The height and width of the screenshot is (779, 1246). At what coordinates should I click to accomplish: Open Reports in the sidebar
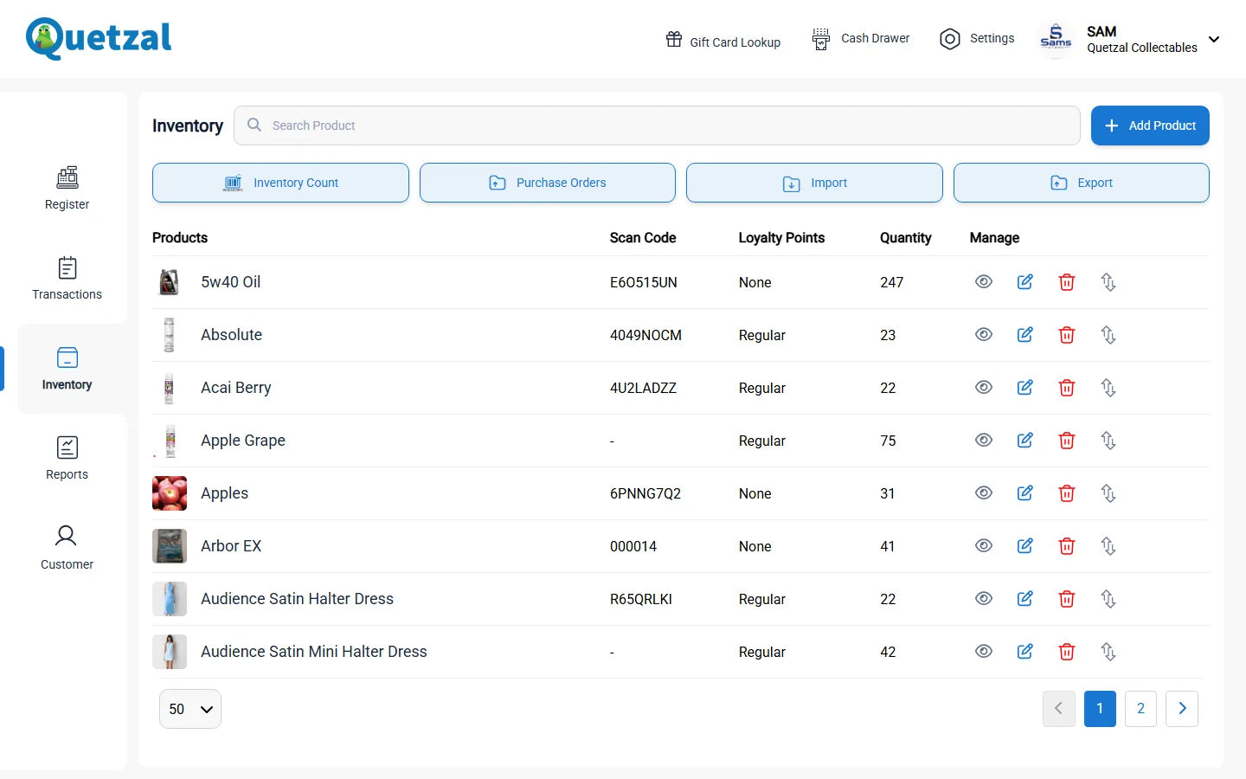(x=67, y=459)
